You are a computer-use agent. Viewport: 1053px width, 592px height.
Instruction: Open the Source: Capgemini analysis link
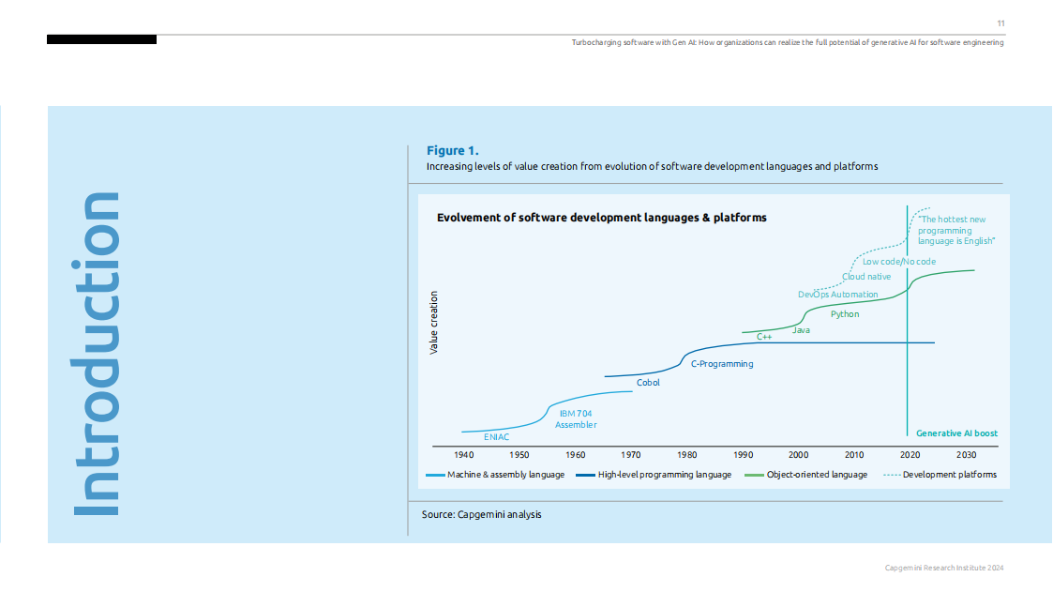point(481,514)
